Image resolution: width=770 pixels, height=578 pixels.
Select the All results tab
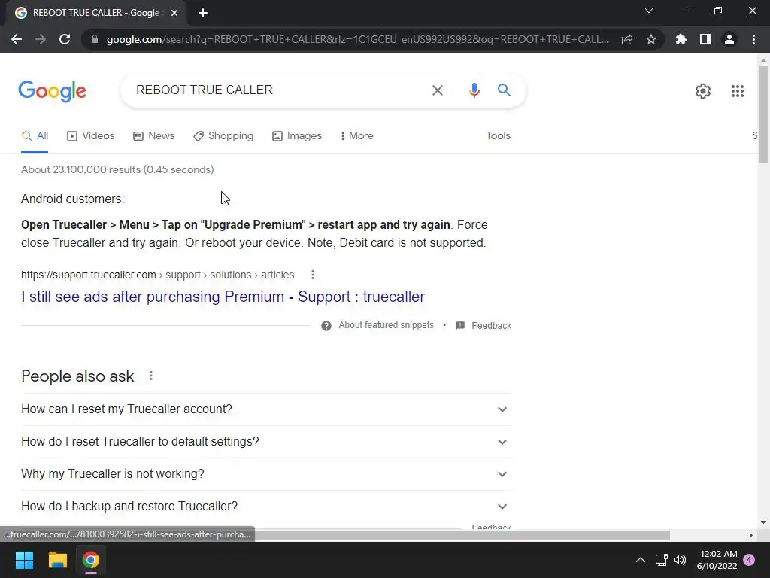tap(35, 136)
